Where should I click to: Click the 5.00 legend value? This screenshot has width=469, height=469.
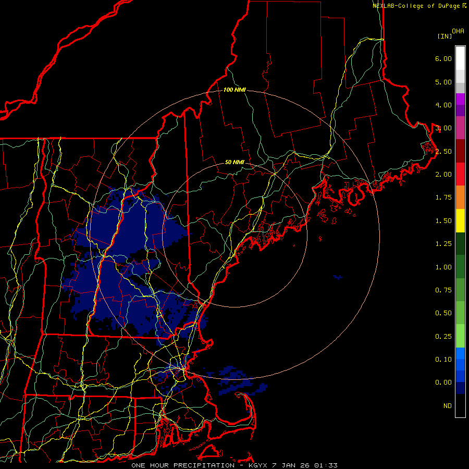(443, 82)
